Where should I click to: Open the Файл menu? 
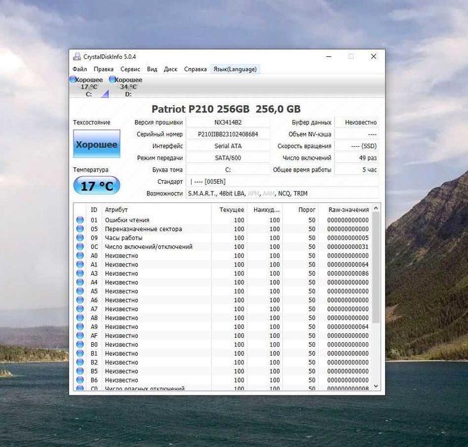click(80, 69)
